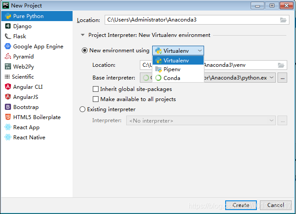Choose Pipenv in the dropdown list
The height and width of the screenshot is (214, 296).
pos(178,69)
